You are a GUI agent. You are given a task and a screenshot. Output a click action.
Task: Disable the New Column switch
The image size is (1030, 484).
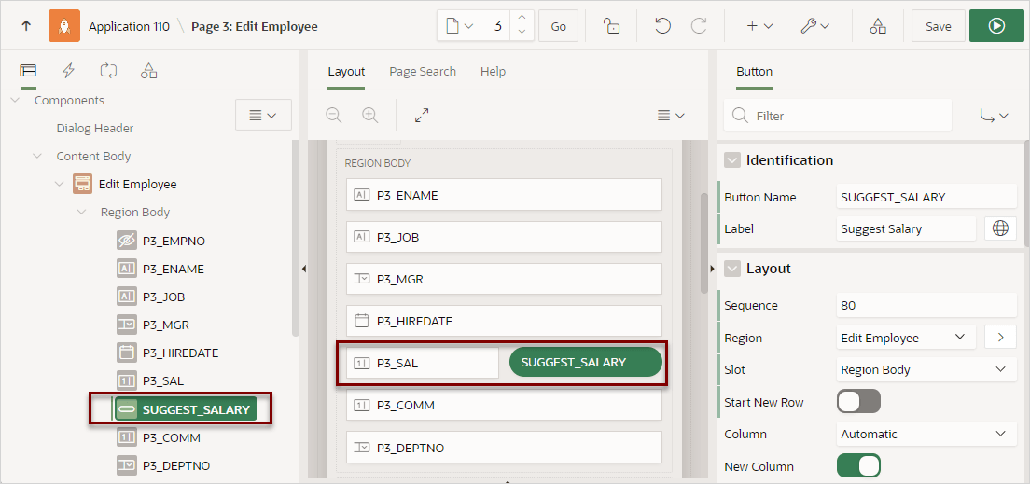[x=858, y=465]
